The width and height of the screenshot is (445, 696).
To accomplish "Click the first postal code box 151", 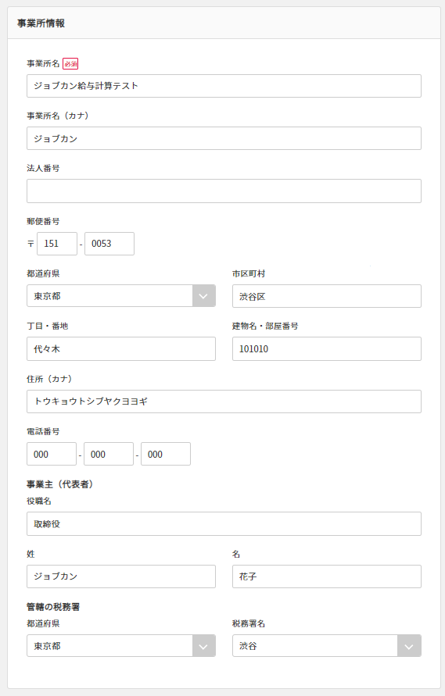I will 57,244.
